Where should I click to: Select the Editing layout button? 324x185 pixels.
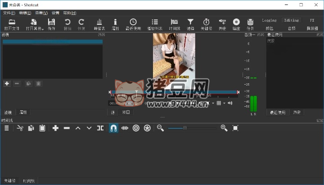point(291,20)
